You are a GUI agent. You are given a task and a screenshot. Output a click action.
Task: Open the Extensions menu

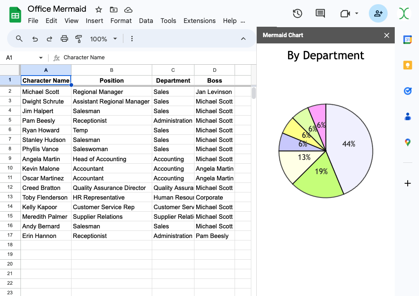click(199, 21)
